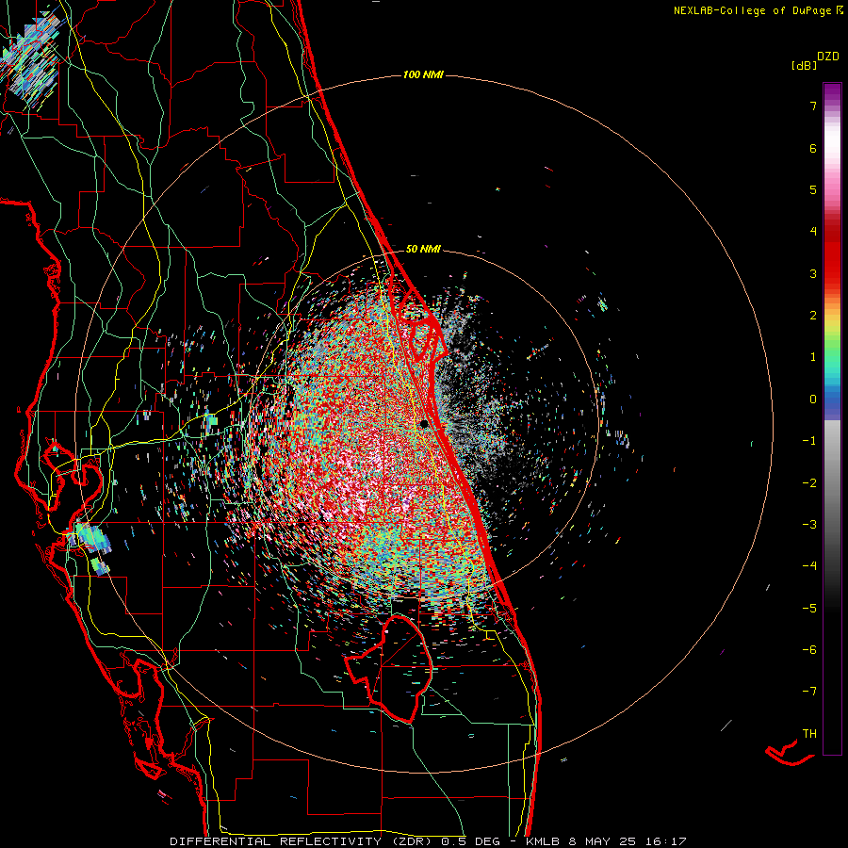Click the 5 value on the color scale

pos(813,189)
